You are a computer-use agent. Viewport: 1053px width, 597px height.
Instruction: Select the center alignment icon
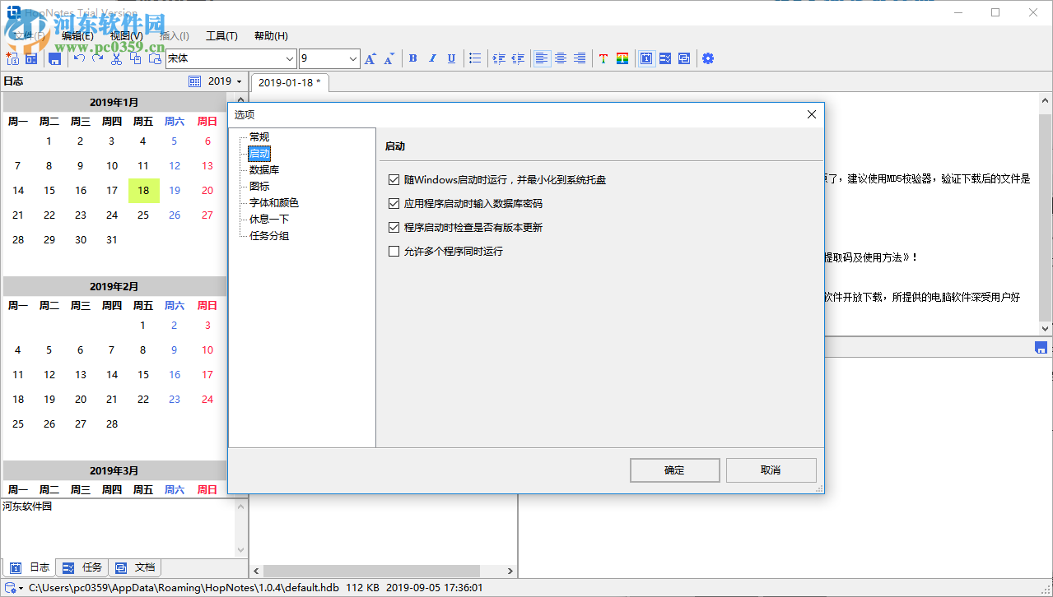(x=561, y=58)
